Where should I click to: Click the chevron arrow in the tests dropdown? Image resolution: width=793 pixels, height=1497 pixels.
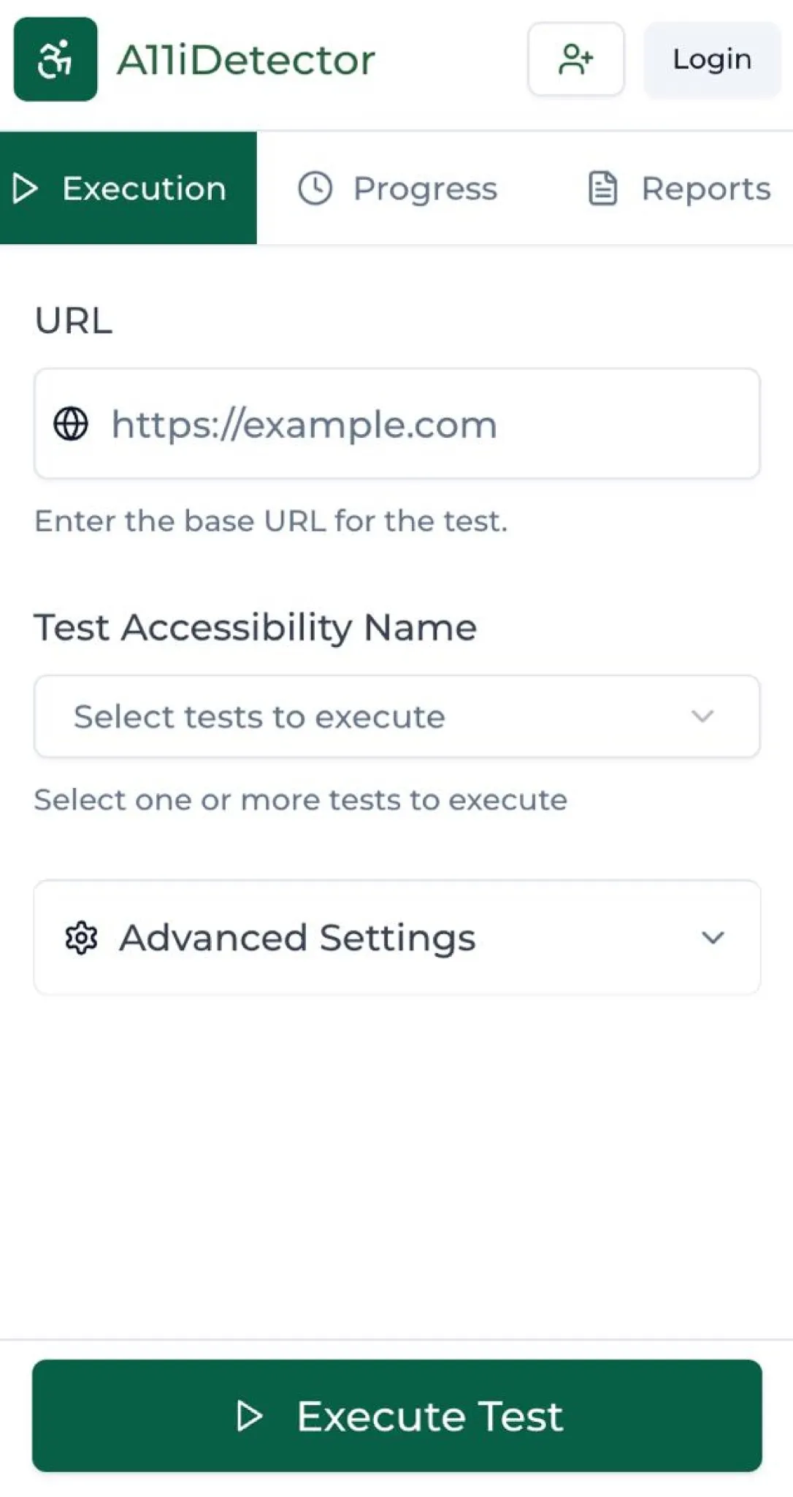702,716
